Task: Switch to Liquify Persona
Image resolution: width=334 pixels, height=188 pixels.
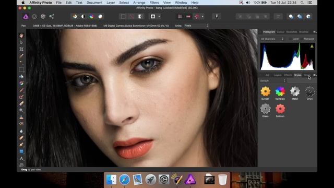Action: [x=34, y=16]
